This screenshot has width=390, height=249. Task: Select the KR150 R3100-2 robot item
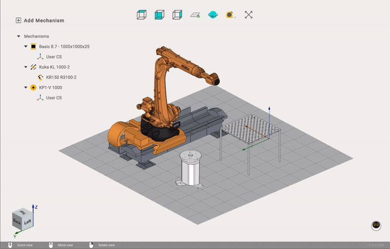click(61, 77)
